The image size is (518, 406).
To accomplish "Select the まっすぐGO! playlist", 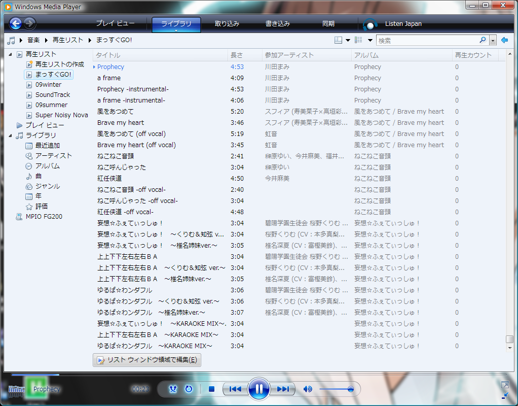I will (49, 75).
